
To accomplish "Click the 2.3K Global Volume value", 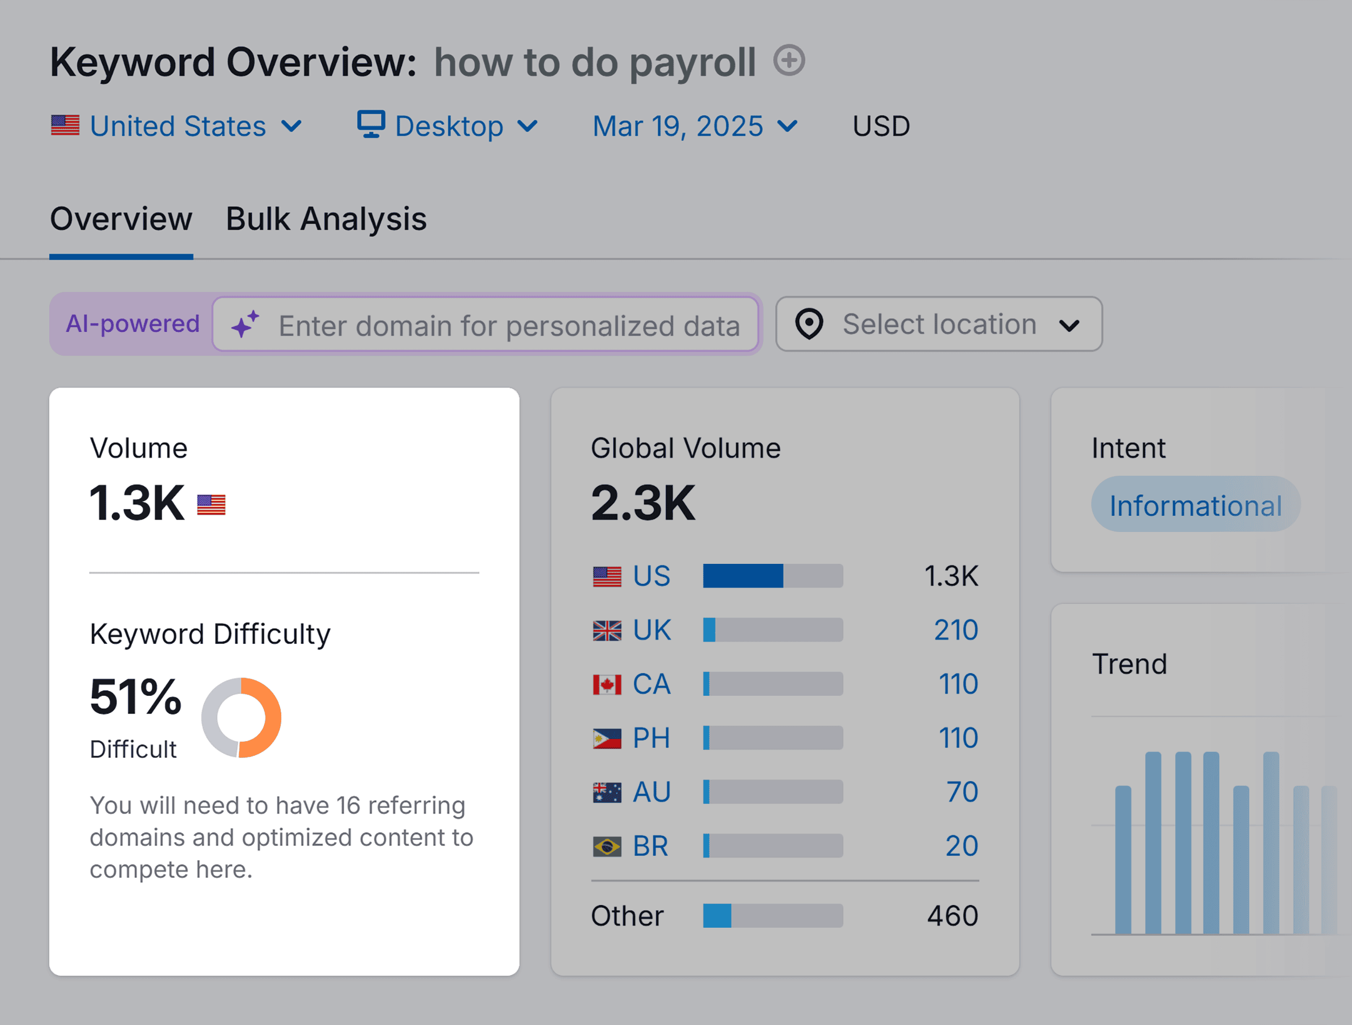I will 643,503.
